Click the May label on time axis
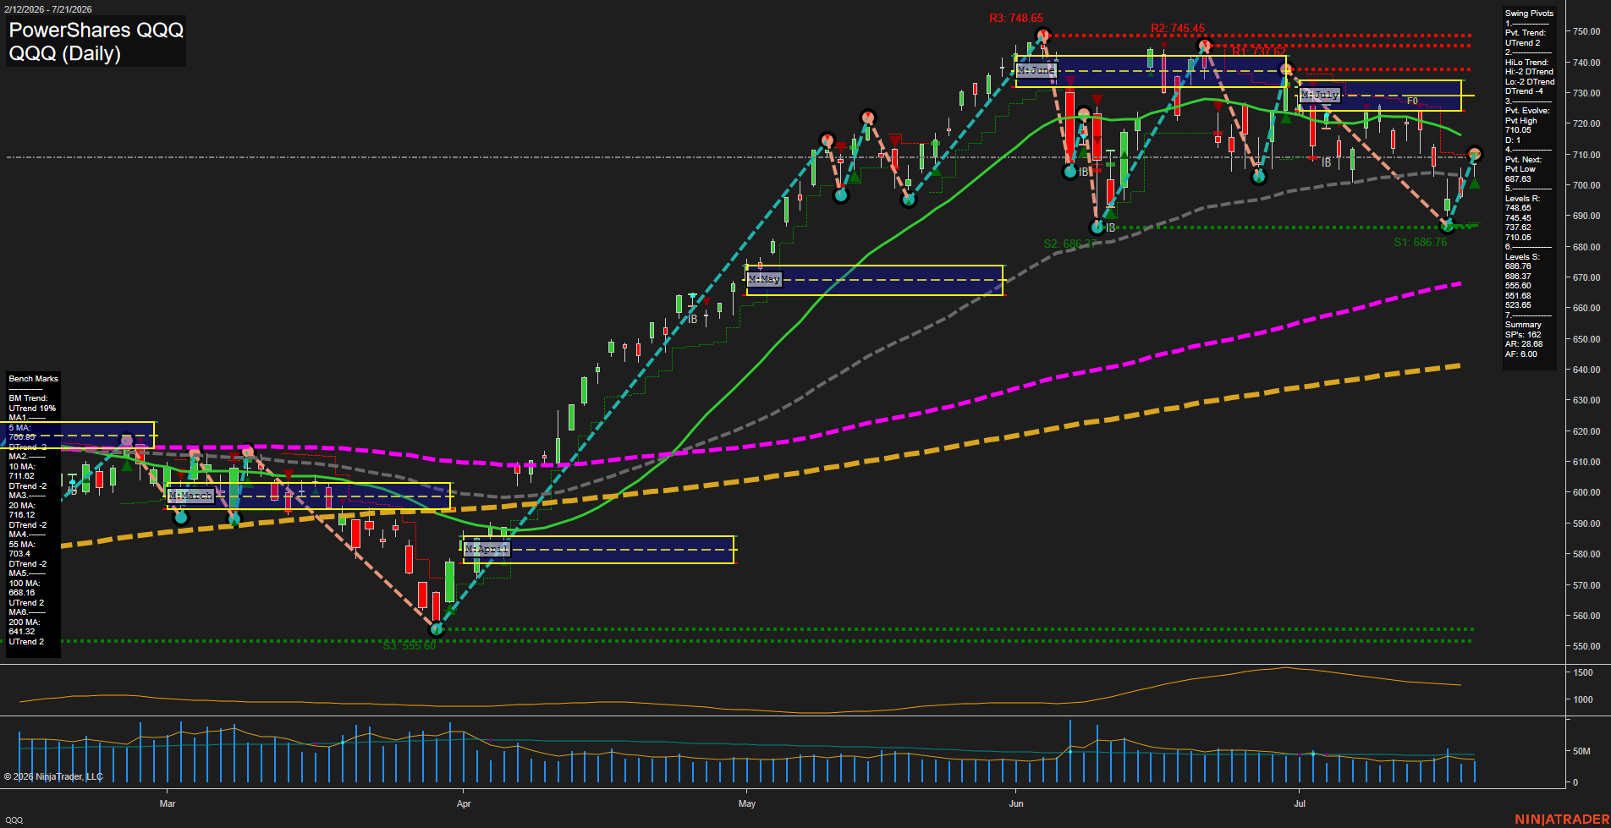 coord(747,803)
